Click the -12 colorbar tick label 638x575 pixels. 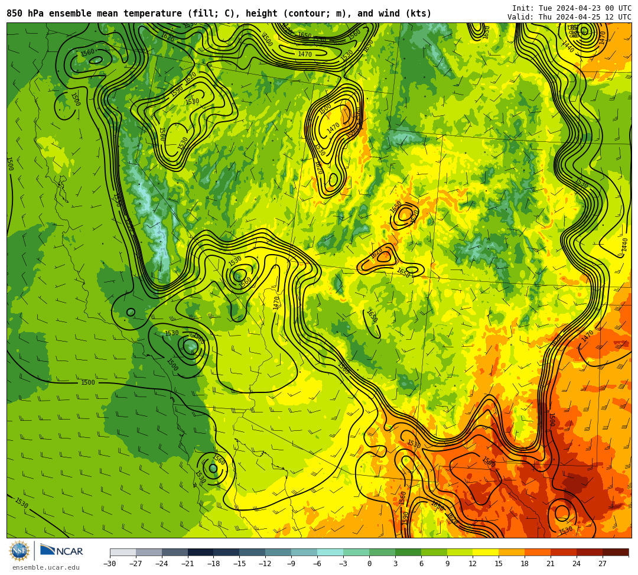[266, 564]
